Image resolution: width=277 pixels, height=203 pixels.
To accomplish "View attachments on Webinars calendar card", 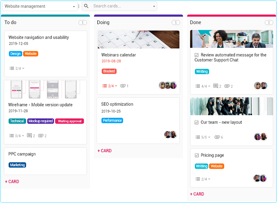I will [124, 86].
